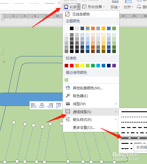Select standard dark red swatch
147x164 pixels.
(x=66, y=66)
